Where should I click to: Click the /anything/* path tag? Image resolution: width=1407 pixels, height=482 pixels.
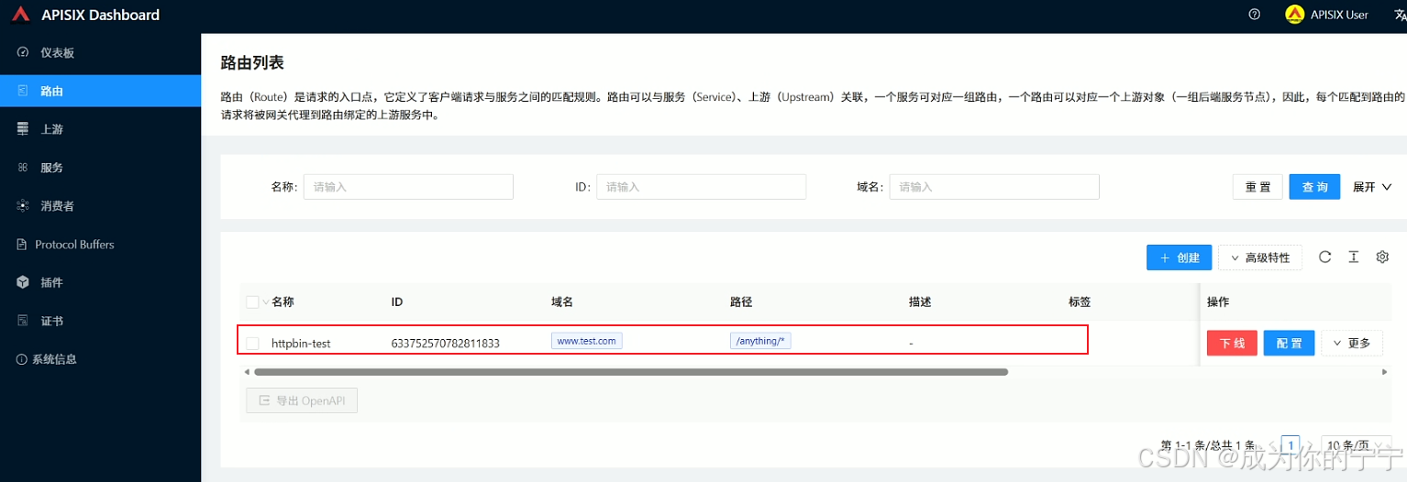[x=760, y=341]
